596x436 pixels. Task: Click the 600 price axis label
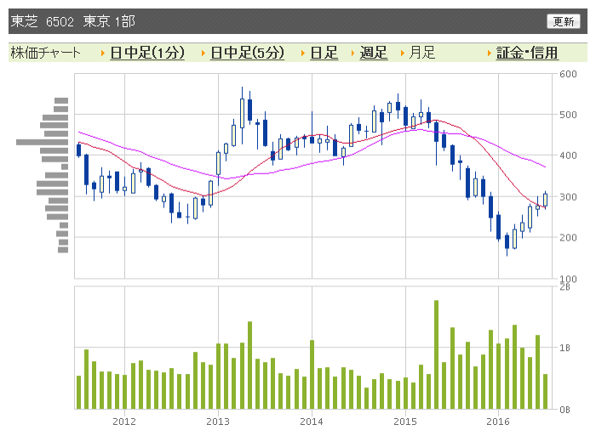tap(568, 74)
